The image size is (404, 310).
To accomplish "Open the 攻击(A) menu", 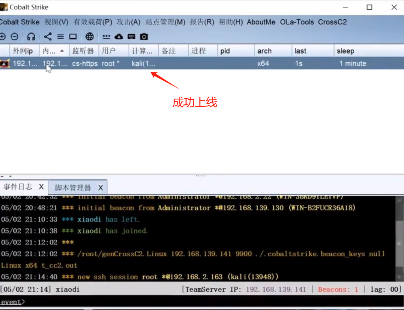I will pyautogui.click(x=128, y=22).
